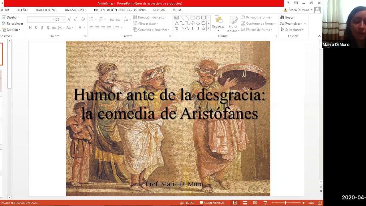Viewport: 366px width, 206px height.
Task: Pick the five-point star shape
Action: 203,28
